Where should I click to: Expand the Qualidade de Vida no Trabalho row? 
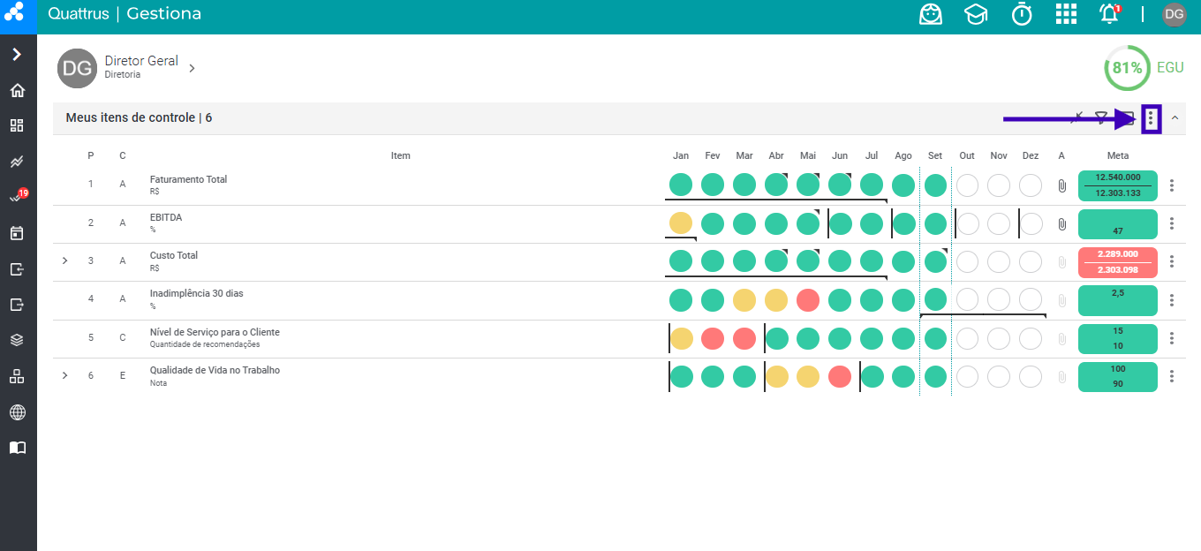coord(64,376)
